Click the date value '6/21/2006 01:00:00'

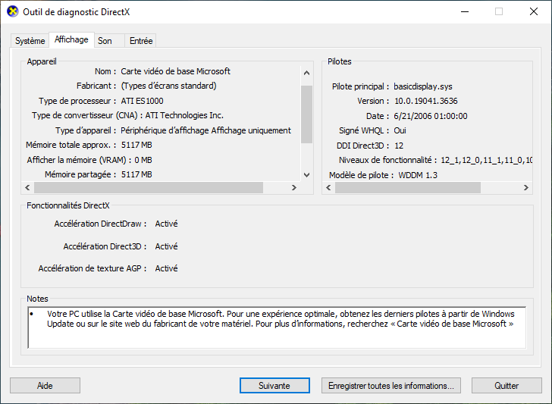(x=431, y=116)
